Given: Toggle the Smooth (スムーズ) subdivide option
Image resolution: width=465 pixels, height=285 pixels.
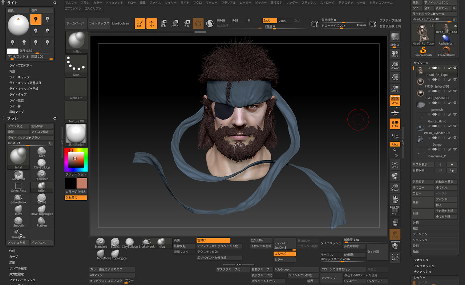Looking at the screenshot, I should (x=284, y=254).
